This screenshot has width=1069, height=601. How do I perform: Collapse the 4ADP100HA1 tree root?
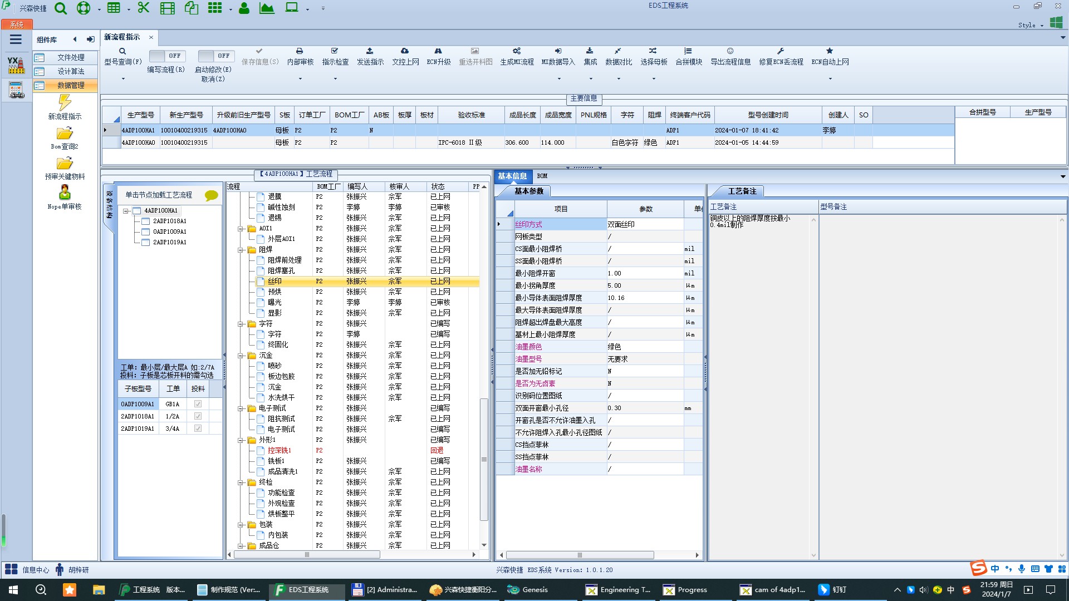click(x=126, y=211)
